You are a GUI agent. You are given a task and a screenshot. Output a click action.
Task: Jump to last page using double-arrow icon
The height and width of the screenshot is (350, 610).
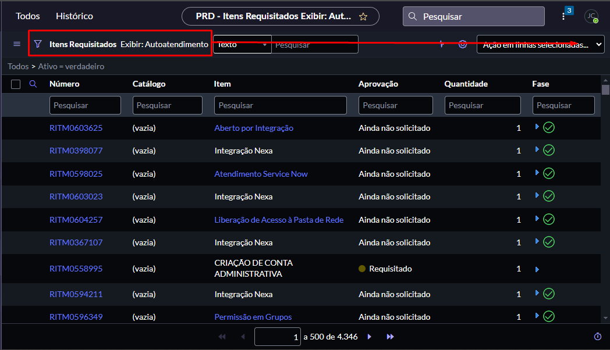390,336
